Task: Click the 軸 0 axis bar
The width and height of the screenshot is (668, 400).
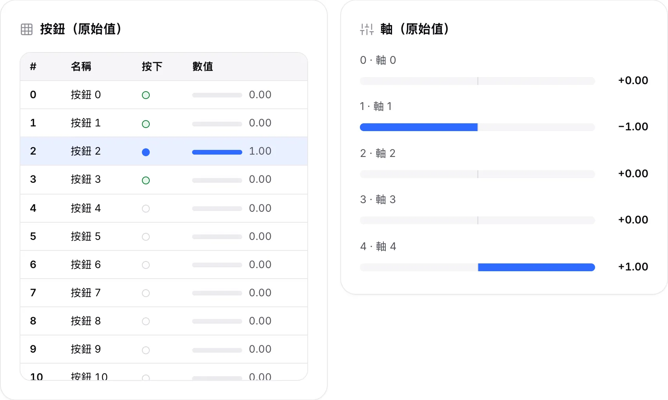Action: 477,81
